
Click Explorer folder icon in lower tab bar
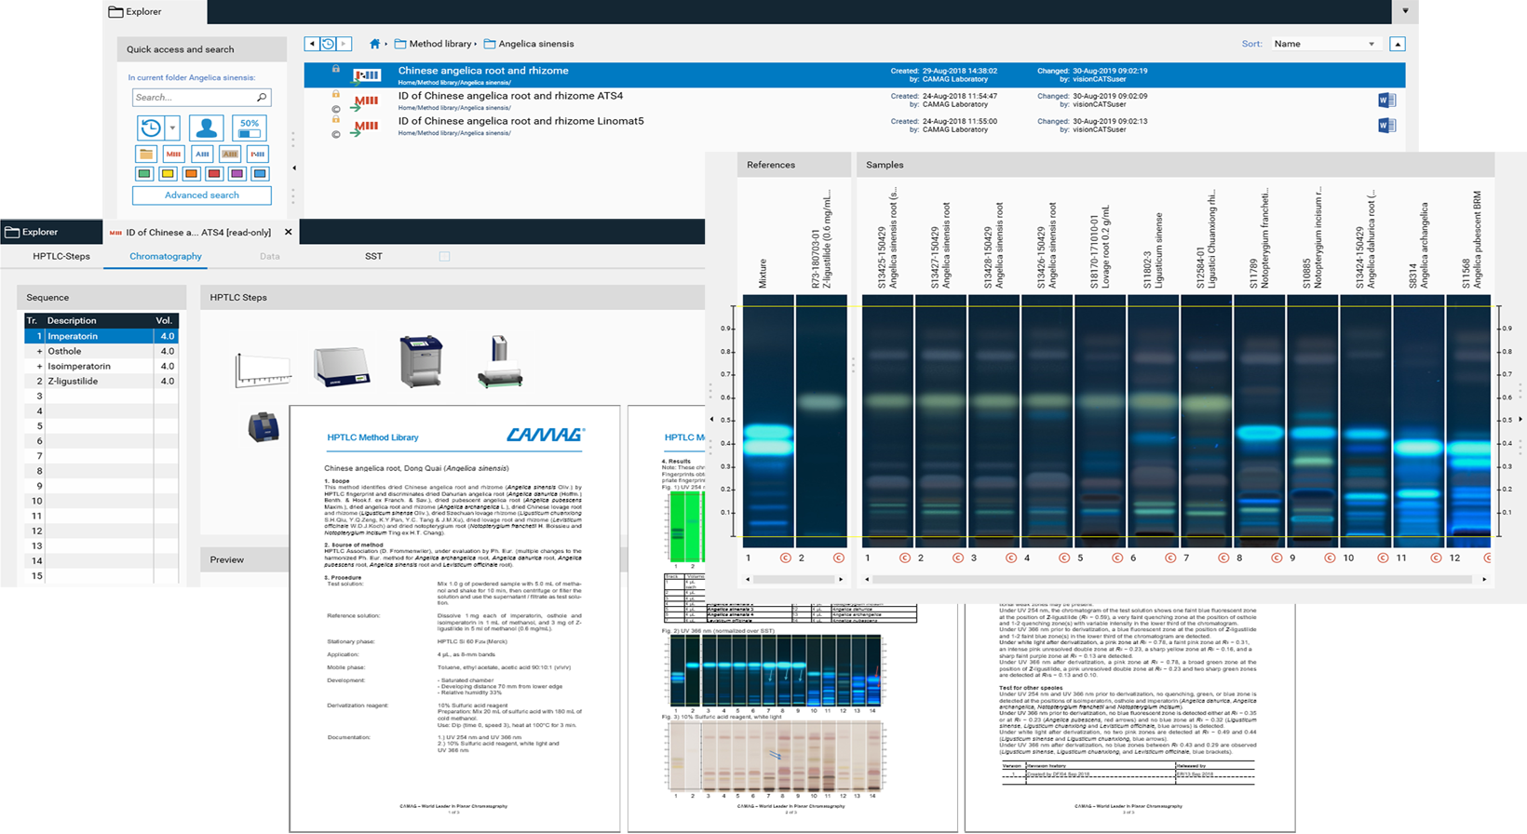pos(12,232)
